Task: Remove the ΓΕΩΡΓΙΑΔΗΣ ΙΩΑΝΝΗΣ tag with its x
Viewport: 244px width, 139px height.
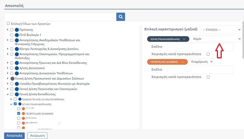Action: click(x=182, y=62)
